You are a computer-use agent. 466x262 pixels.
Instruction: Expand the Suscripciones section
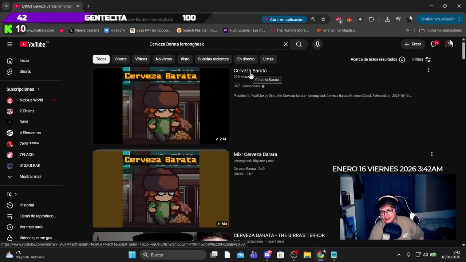[x=23, y=89]
